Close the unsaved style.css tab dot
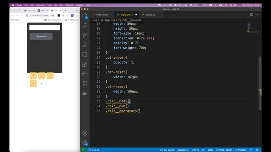271x152 pixels. [136, 15]
